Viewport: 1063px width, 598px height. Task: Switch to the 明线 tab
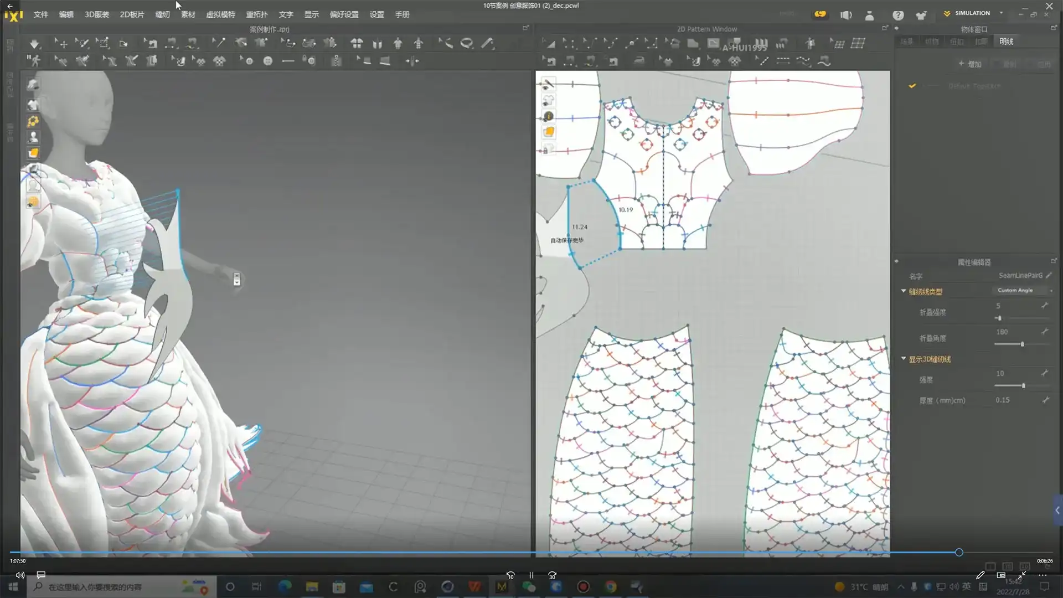pos(1006,42)
